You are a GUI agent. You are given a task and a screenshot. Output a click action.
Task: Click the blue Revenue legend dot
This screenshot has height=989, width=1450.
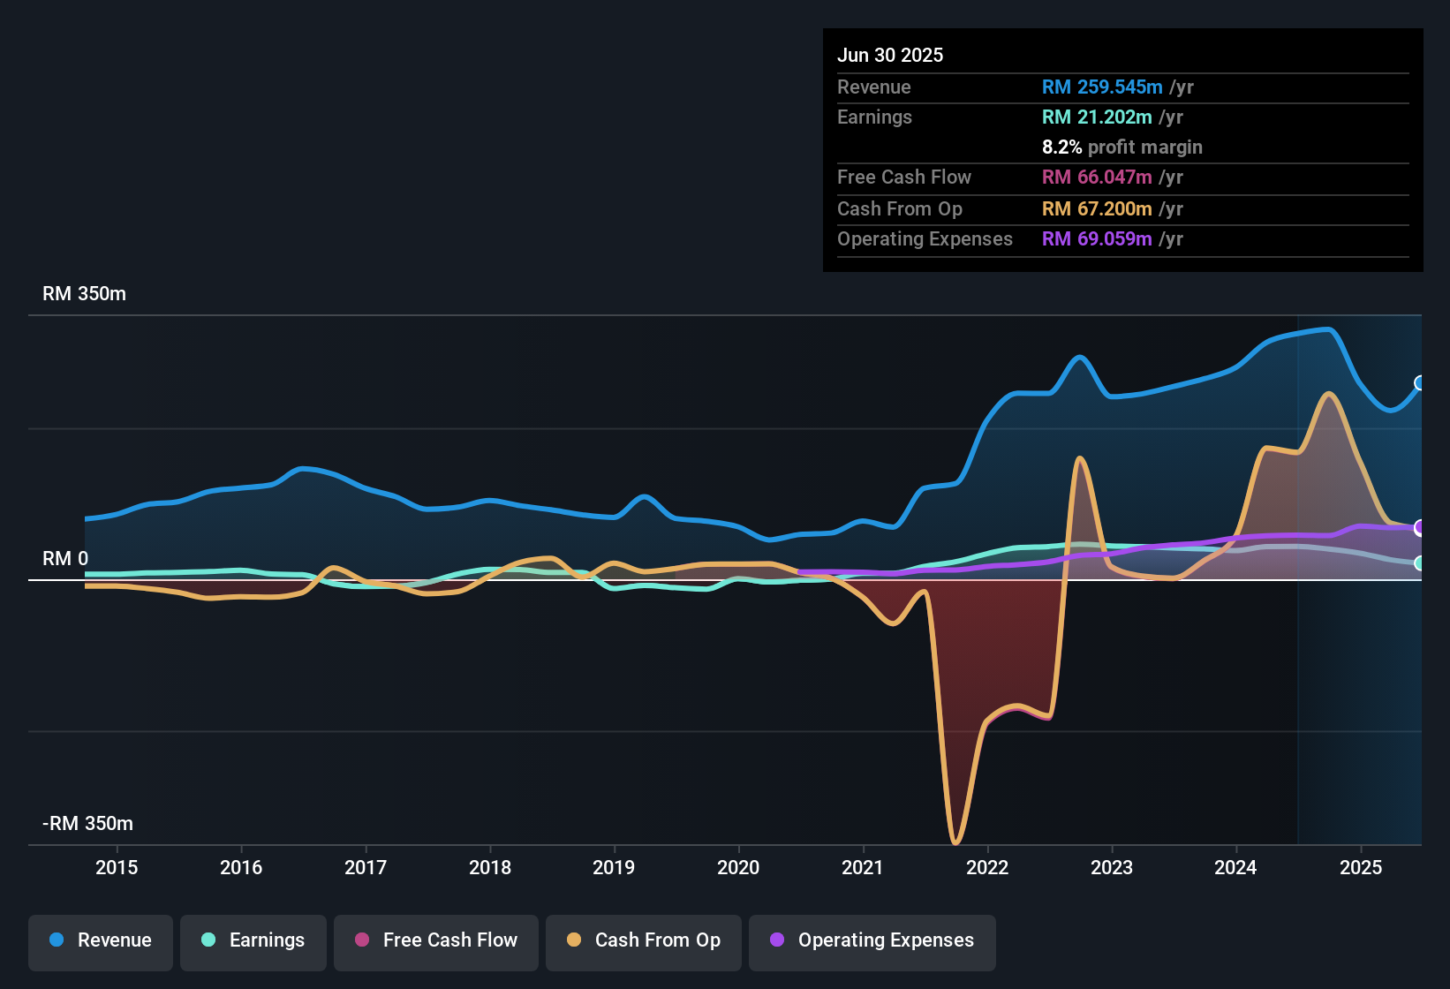click(x=56, y=940)
